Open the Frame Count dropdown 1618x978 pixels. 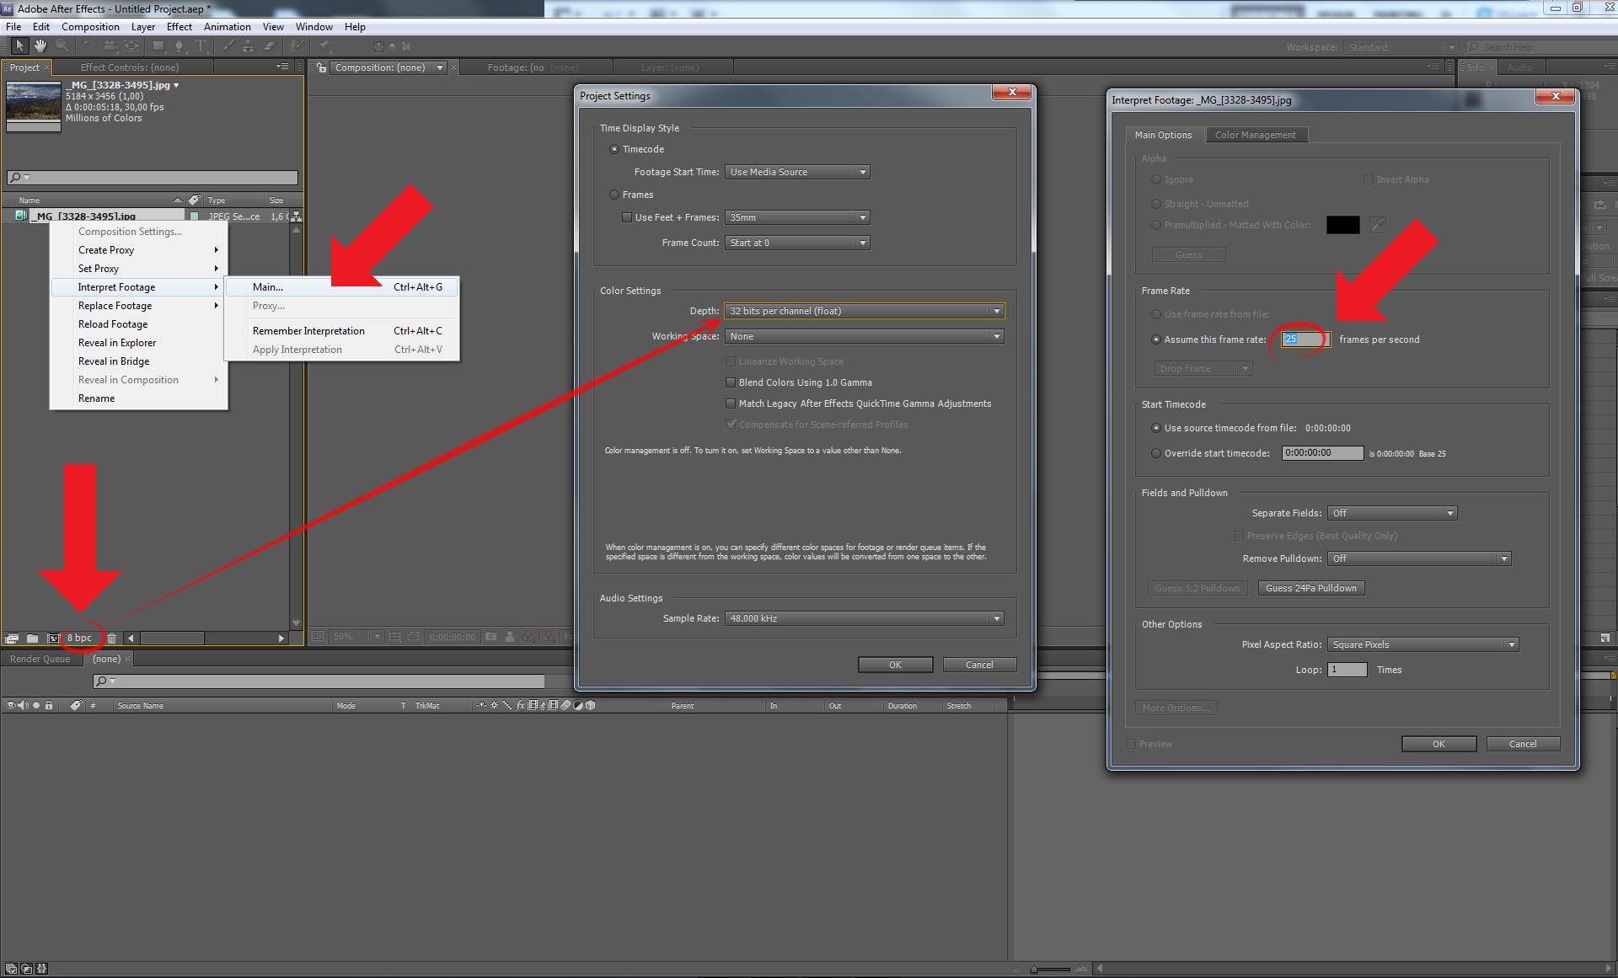[x=797, y=243]
